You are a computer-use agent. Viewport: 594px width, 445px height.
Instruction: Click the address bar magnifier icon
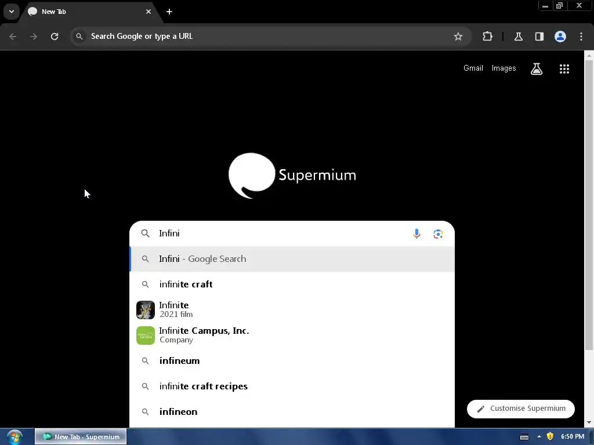[79, 37]
